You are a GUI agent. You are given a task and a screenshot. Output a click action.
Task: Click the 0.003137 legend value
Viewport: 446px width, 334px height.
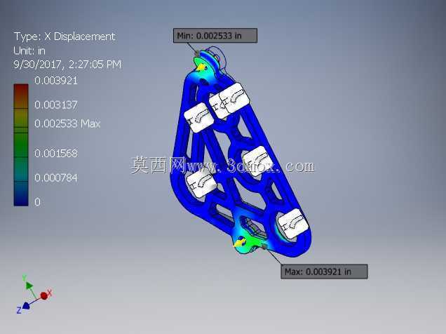[x=56, y=105]
